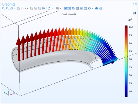The height and width of the screenshot is (104, 138).
Task: Switch to the XY plane view
Action: [x=31, y=8]
